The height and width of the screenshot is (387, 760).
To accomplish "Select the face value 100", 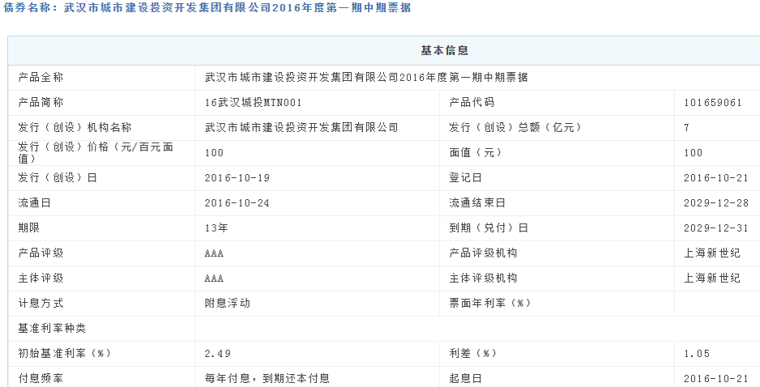I will [x=693, y=153].
